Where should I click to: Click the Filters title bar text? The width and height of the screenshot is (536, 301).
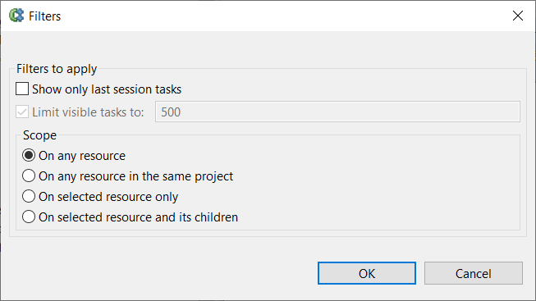point(45,16)
